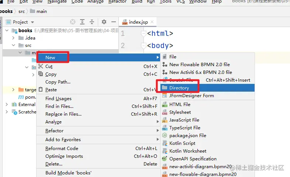Select Kotlin Worksheet entry
The width and height of the screenshot is (290, 177).
[207, 151]
